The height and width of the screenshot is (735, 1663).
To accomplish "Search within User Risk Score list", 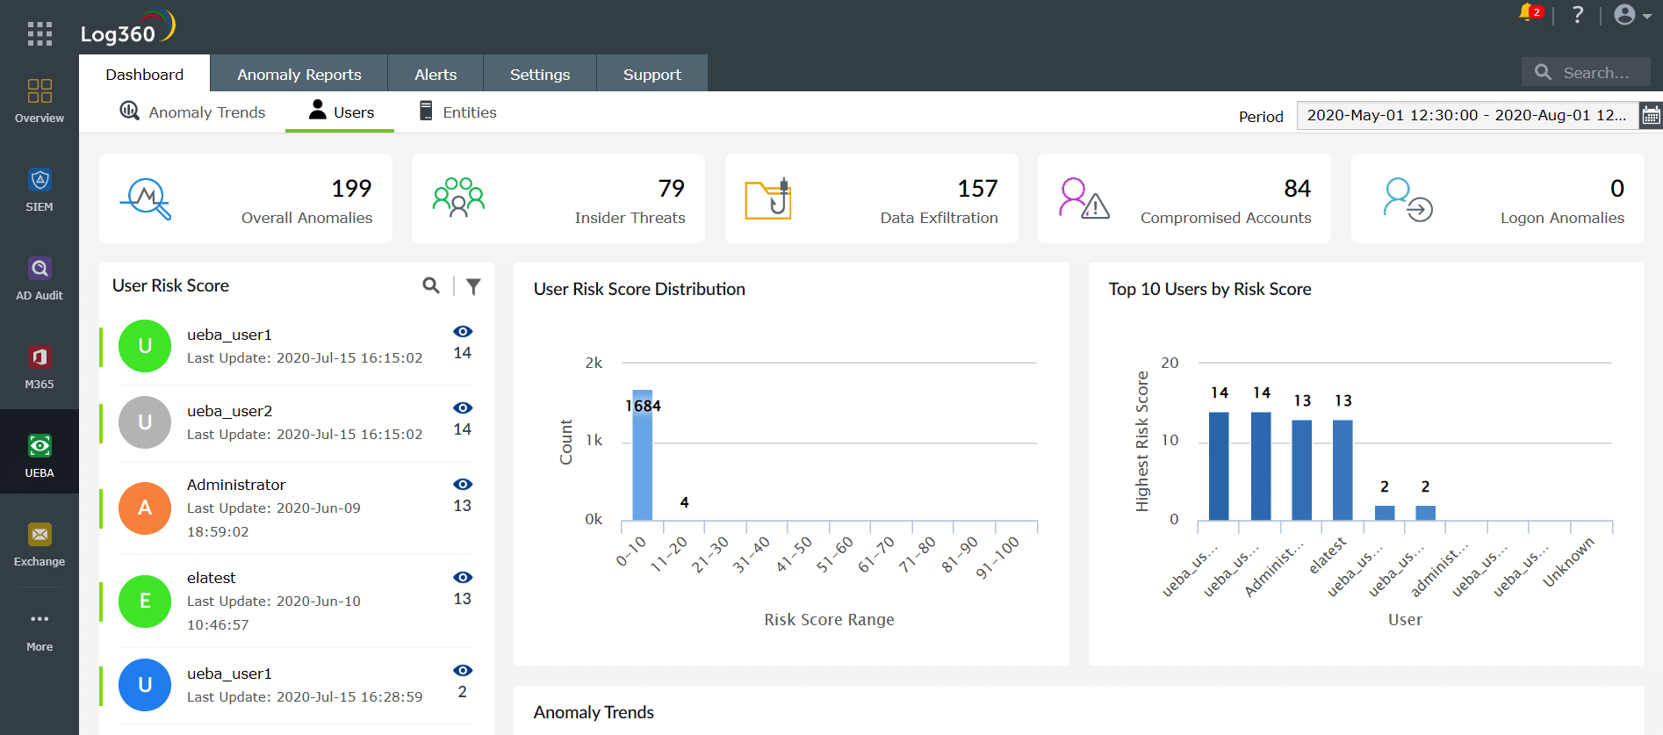I will (x=431, y=285).
